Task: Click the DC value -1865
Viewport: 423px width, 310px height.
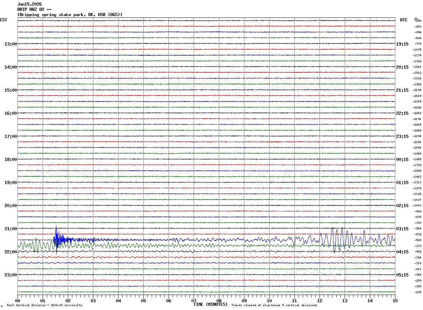Action: (x=417, y=159)
